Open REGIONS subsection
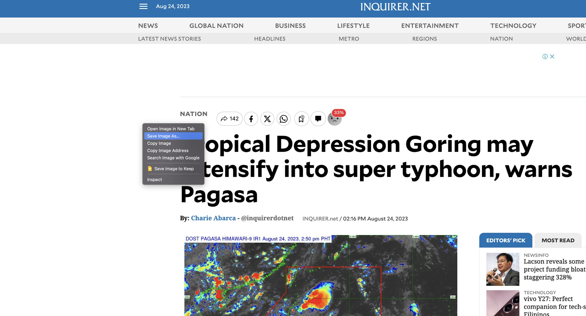Screen dimensions: 586x316 (x=425, y=39)
